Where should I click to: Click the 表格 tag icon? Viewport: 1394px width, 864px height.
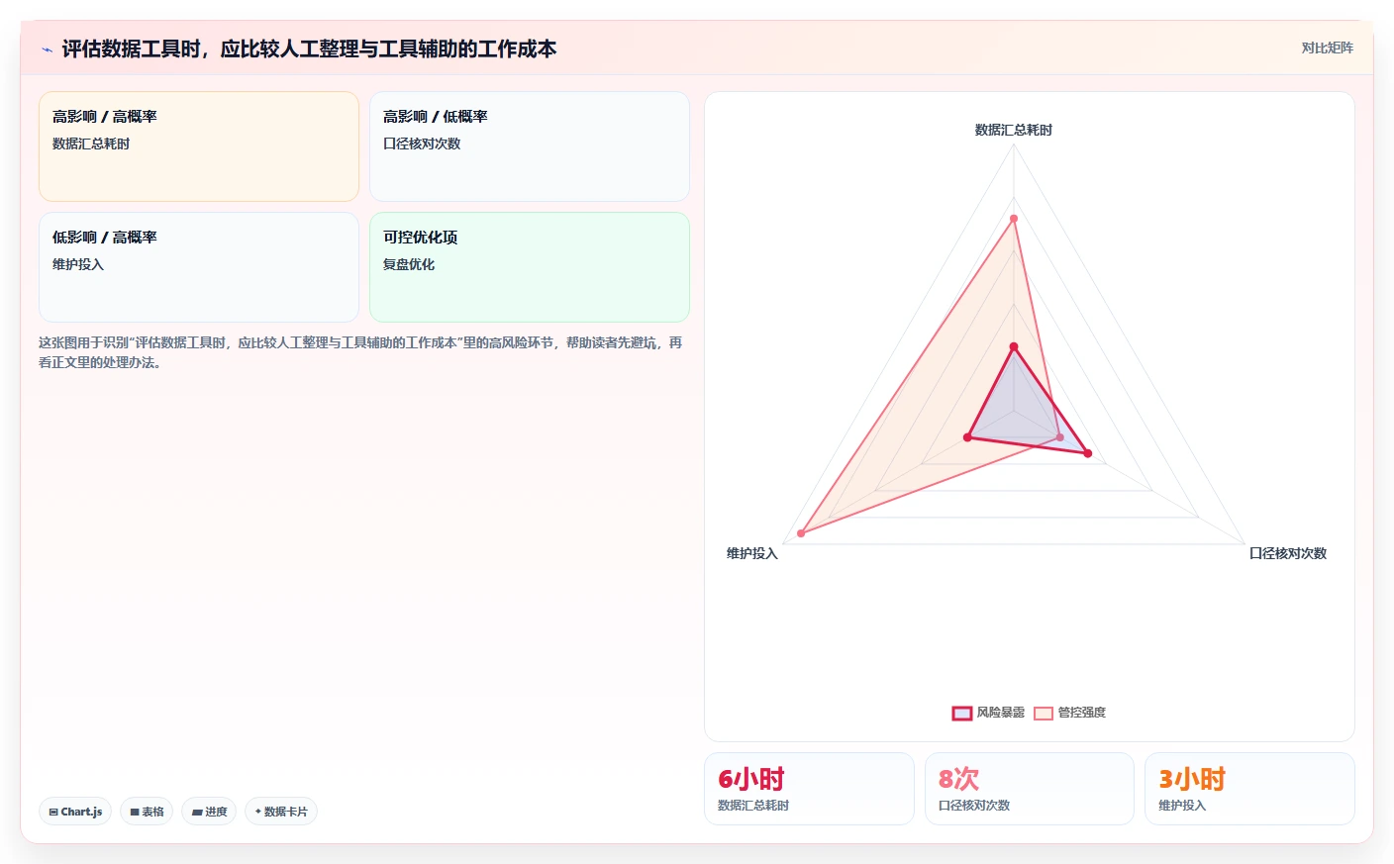pos(135,812)
